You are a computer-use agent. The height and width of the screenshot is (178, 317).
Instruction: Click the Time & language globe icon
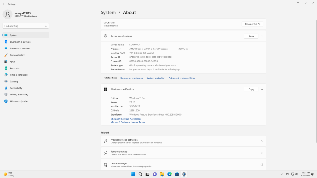tap(6, 75)
